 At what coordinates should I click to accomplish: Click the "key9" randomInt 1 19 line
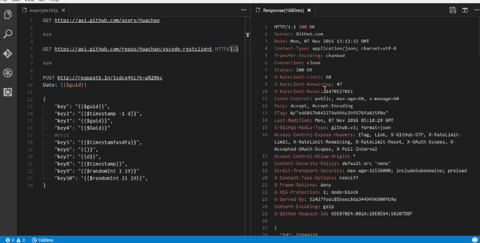click(97, 171)
